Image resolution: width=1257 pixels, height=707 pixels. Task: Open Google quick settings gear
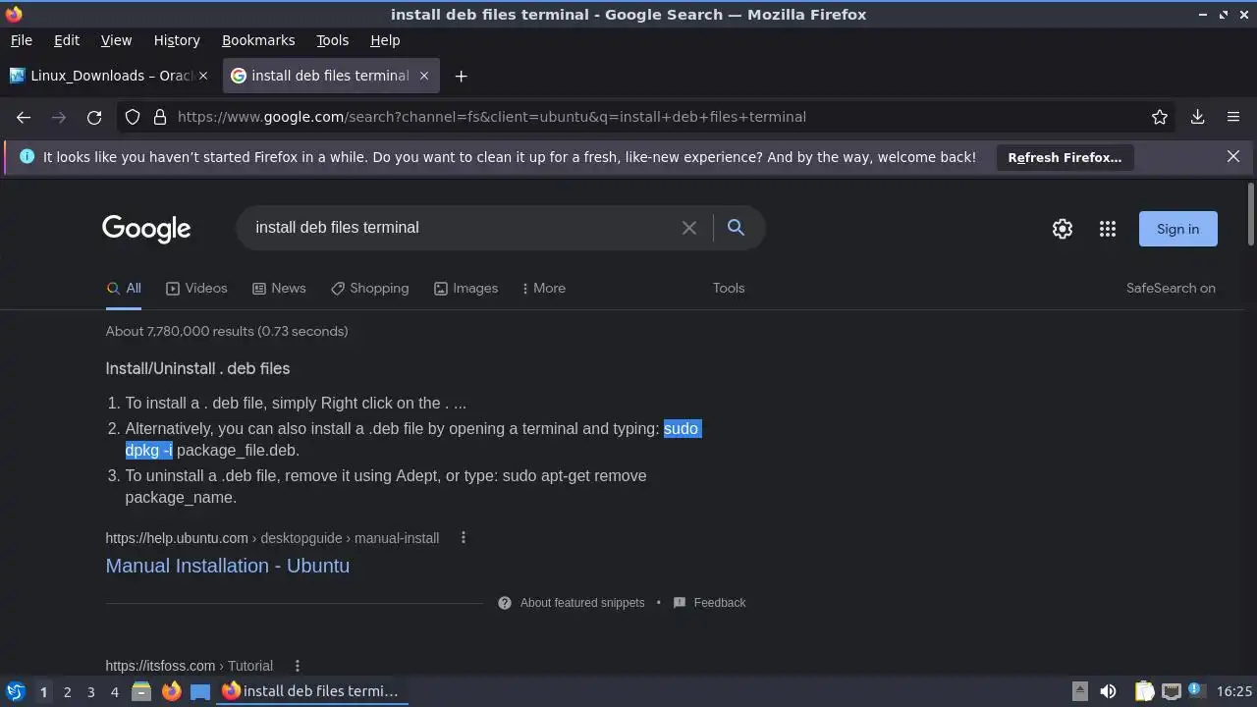point(1063,229)
